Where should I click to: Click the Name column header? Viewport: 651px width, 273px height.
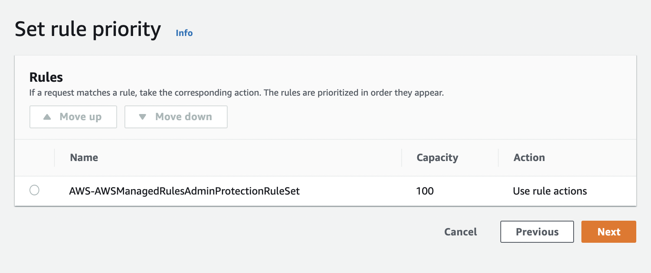[84, 157]
